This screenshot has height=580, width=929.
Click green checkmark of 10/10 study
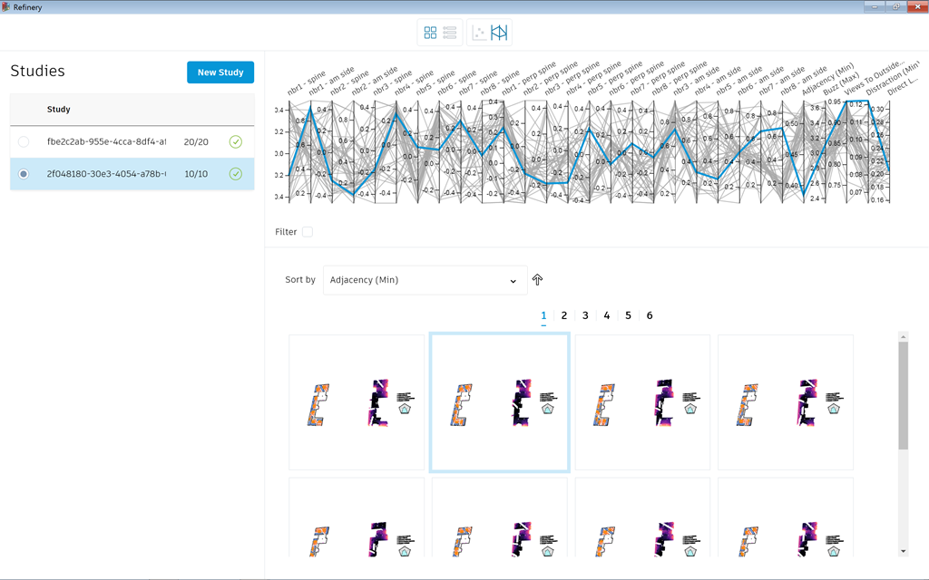point(236,173)
